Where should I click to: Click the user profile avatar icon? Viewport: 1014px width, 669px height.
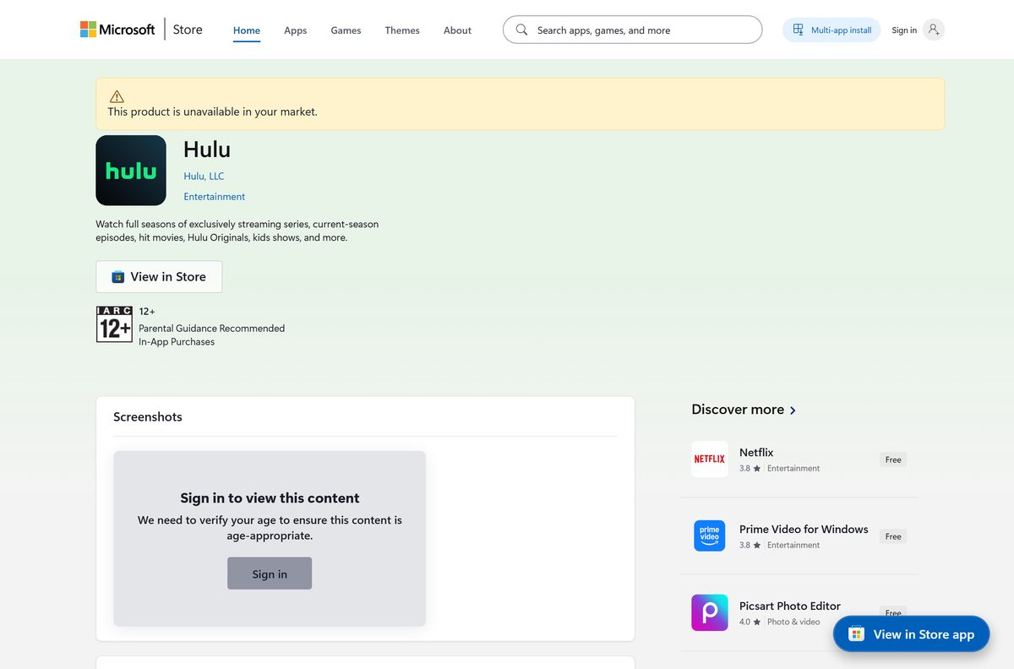coord(933,30)
